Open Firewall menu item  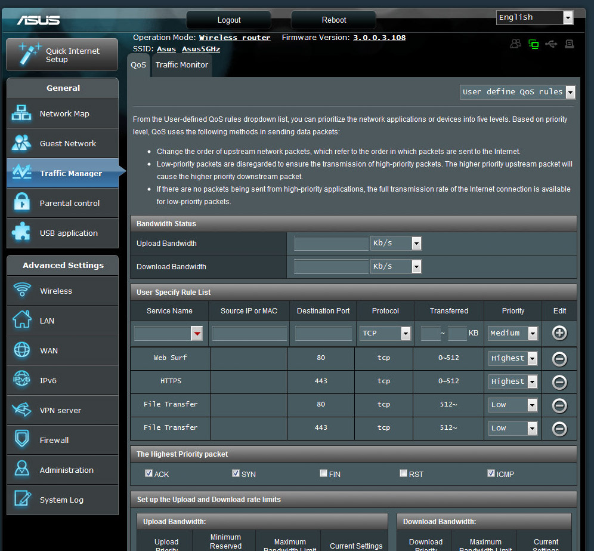pyautogui.click(x=63, y=440)
